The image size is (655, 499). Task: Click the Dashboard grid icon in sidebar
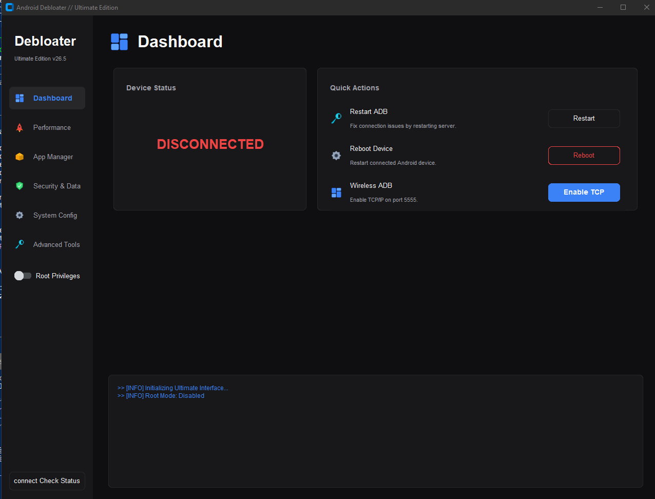click(x=20, y=98)
